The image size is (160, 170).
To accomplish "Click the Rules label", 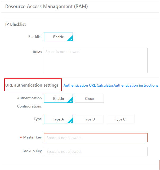I will click(37, 52).
